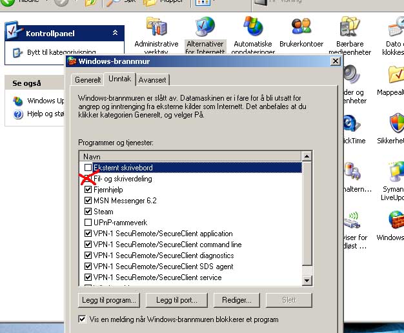Open the Windows-brannmur control panel icon

397,220
